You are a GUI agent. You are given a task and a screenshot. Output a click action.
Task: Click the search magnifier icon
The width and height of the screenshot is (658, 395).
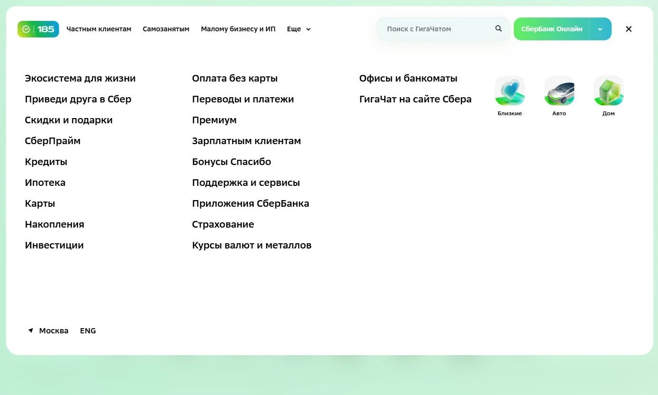[x=498, y=28]
